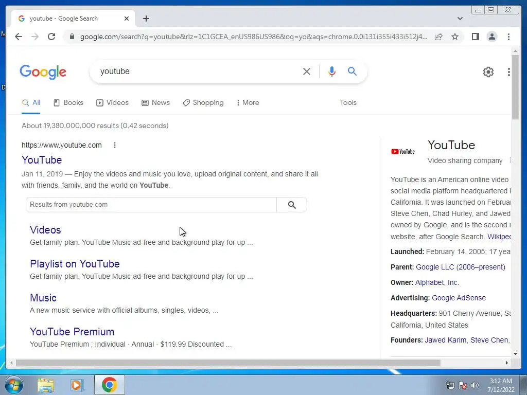Submit search with blue magnifier
Viewport: 527px width, 395px height.
[352, 71]
